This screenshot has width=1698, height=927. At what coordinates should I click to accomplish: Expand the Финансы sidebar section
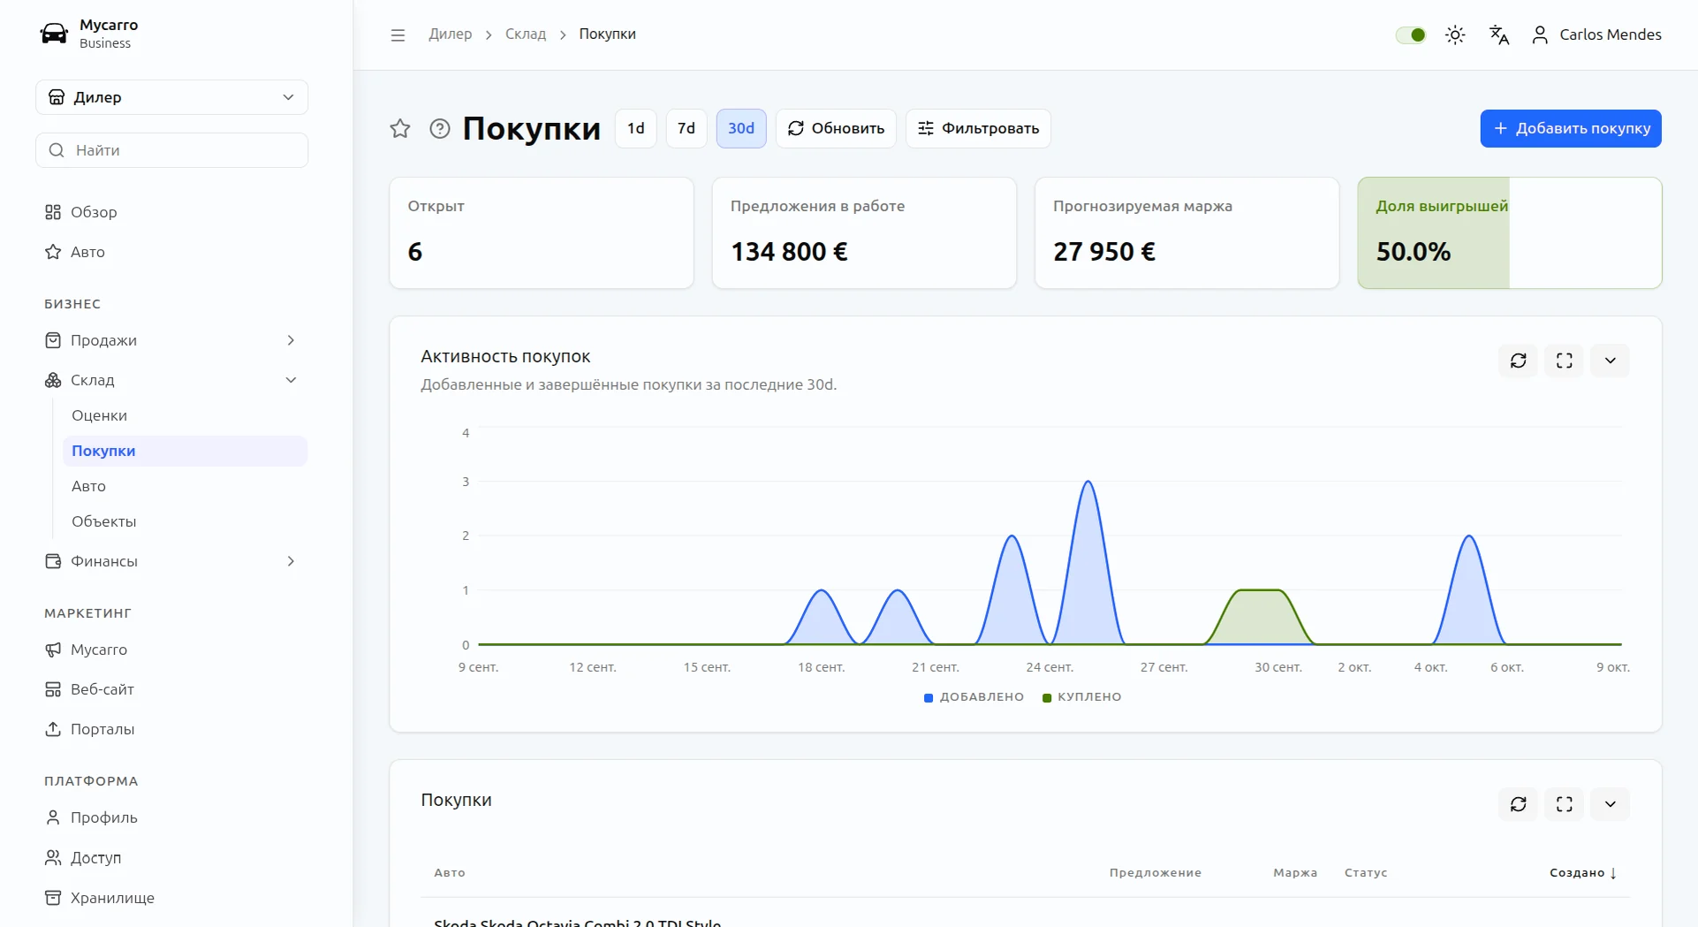pyautogui.click(x=171, y=561)
